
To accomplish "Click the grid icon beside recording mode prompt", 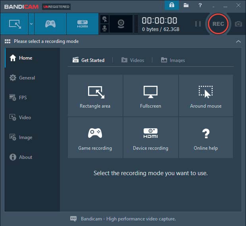I will 8,41.
